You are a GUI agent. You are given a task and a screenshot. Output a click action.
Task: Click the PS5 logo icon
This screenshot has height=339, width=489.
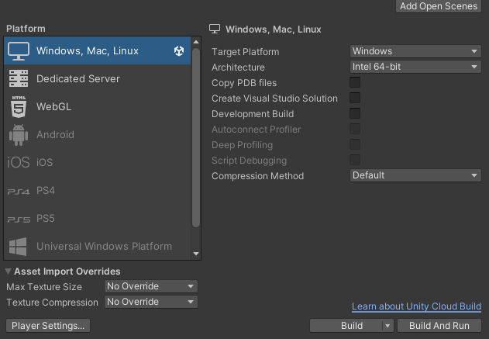(x=19, y=220)
